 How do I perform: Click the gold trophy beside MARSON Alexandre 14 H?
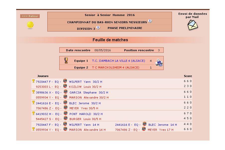coord(33,129)
